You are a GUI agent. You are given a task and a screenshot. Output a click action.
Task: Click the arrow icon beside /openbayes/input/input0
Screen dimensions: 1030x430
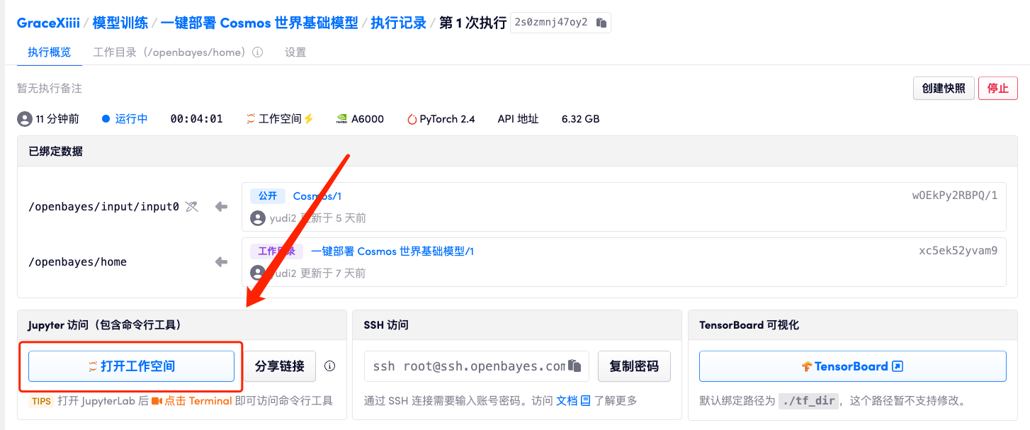click(x=222, y=207)
